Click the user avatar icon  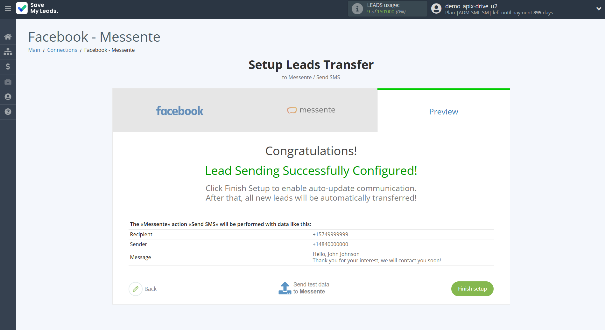click(436, 9)
